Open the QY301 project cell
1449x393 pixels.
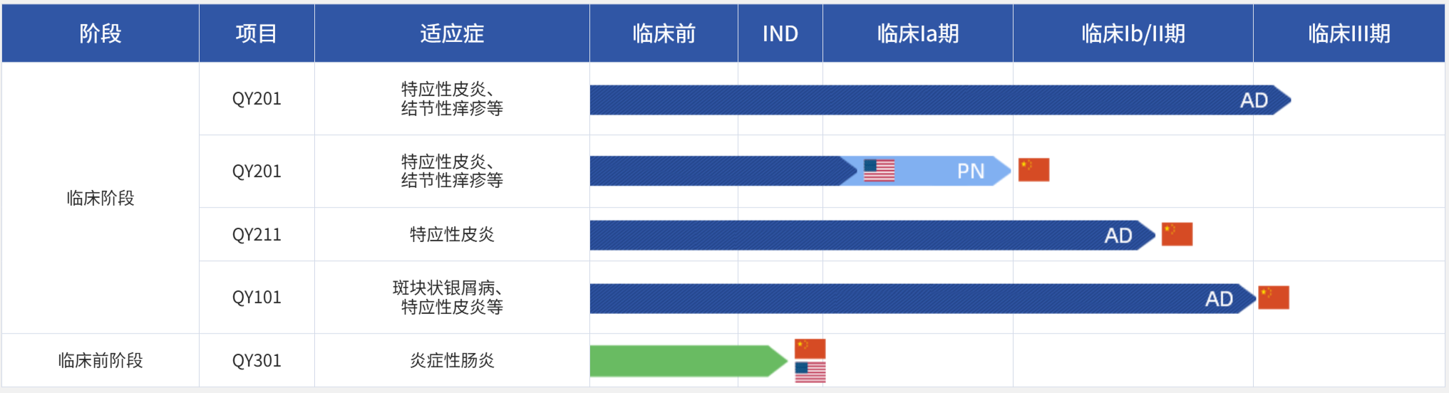257,360
